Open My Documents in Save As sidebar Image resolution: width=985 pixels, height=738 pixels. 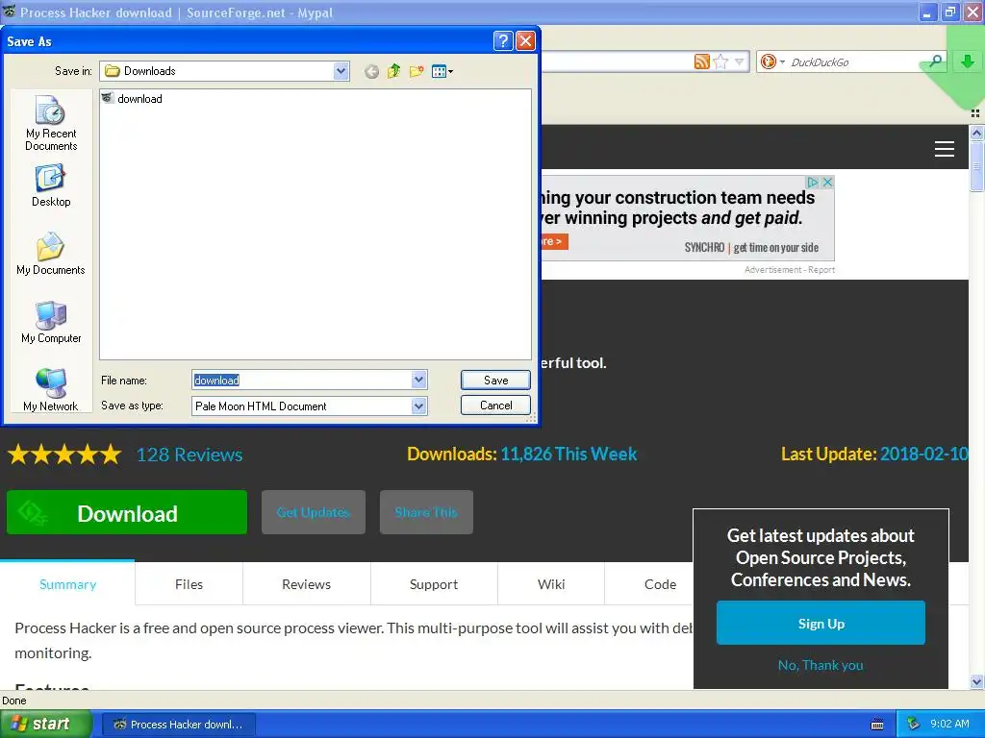(x=51, y=254)
